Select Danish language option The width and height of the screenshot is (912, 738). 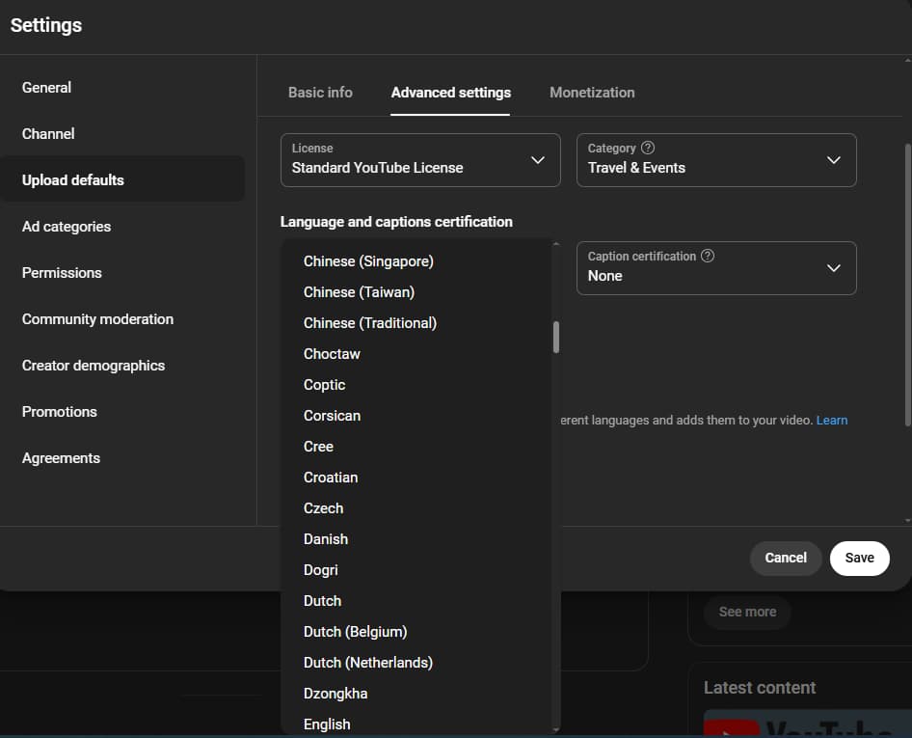[416, 539]
